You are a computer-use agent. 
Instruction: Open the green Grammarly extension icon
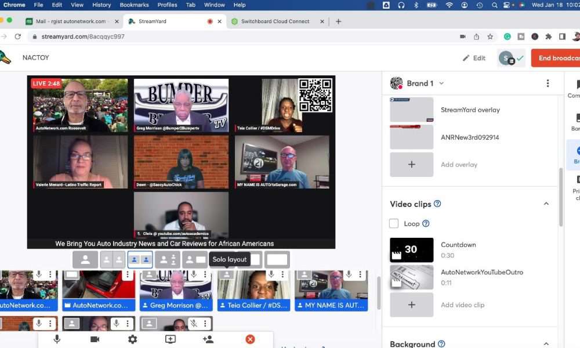pos(507,37)
